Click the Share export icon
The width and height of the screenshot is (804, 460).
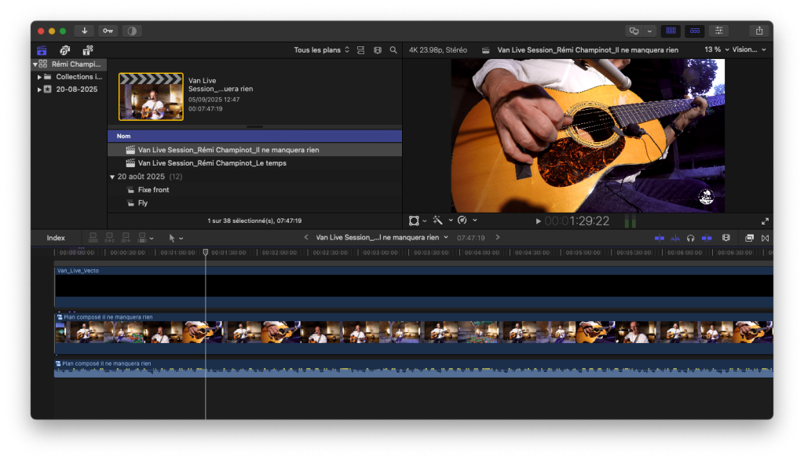pos(758,31)
